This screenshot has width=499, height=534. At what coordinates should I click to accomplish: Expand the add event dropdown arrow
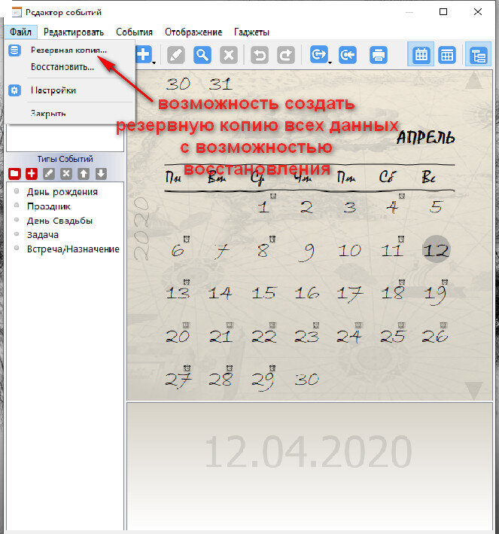click(154, 63)
